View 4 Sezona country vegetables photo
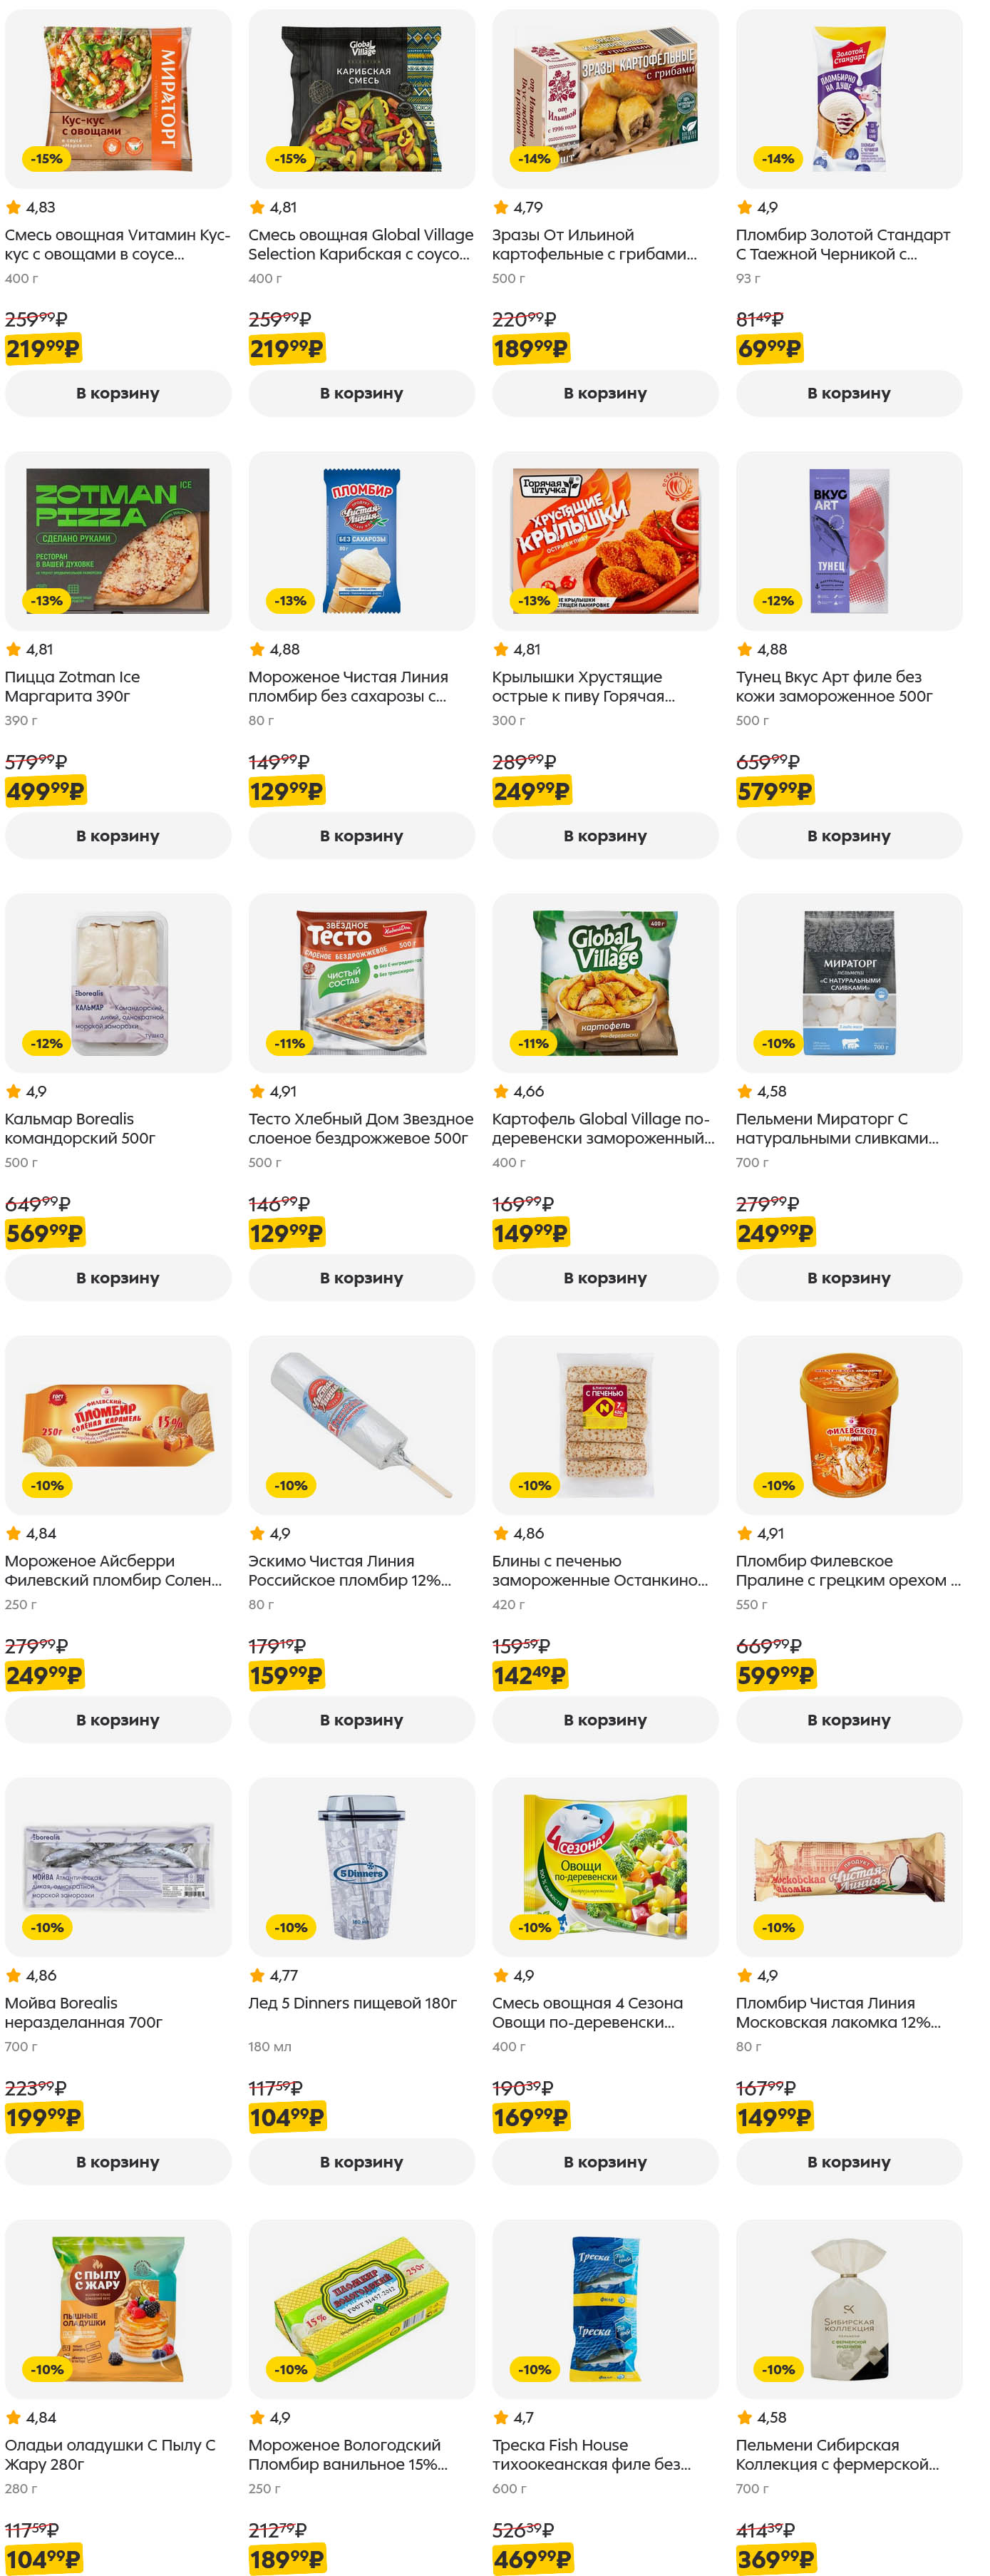 (605, 1867)
